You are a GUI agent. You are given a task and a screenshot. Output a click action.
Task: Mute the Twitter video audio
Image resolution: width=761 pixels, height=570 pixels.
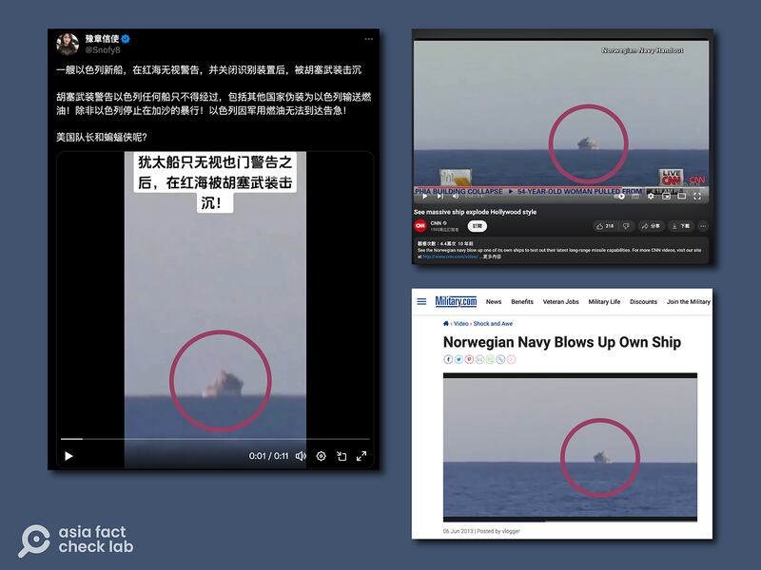(x=301, y=456)
